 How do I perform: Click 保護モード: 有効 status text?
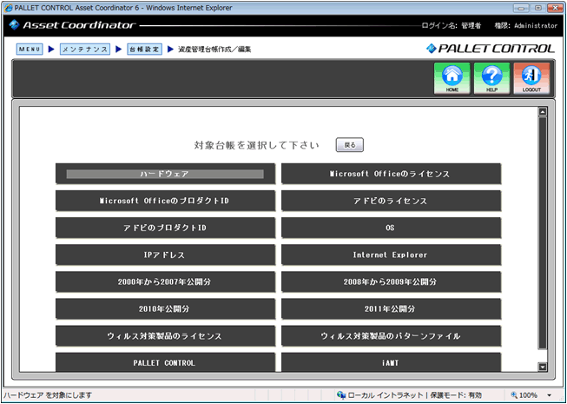click(456, 395)
